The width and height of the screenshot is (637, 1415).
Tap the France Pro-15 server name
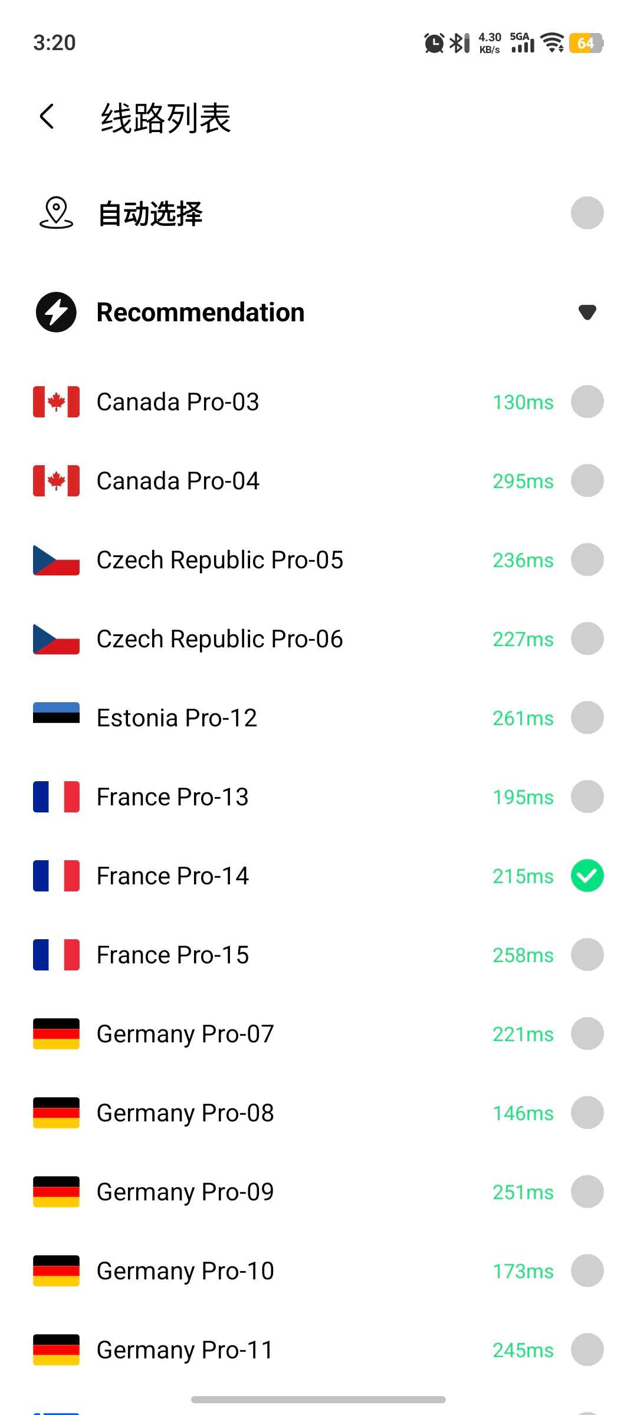pyautogui.click(x=172, y=955)
